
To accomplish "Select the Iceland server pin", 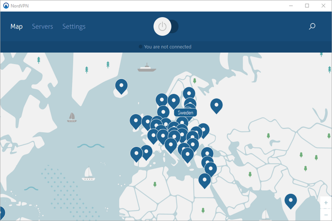I will coord(121,86).
